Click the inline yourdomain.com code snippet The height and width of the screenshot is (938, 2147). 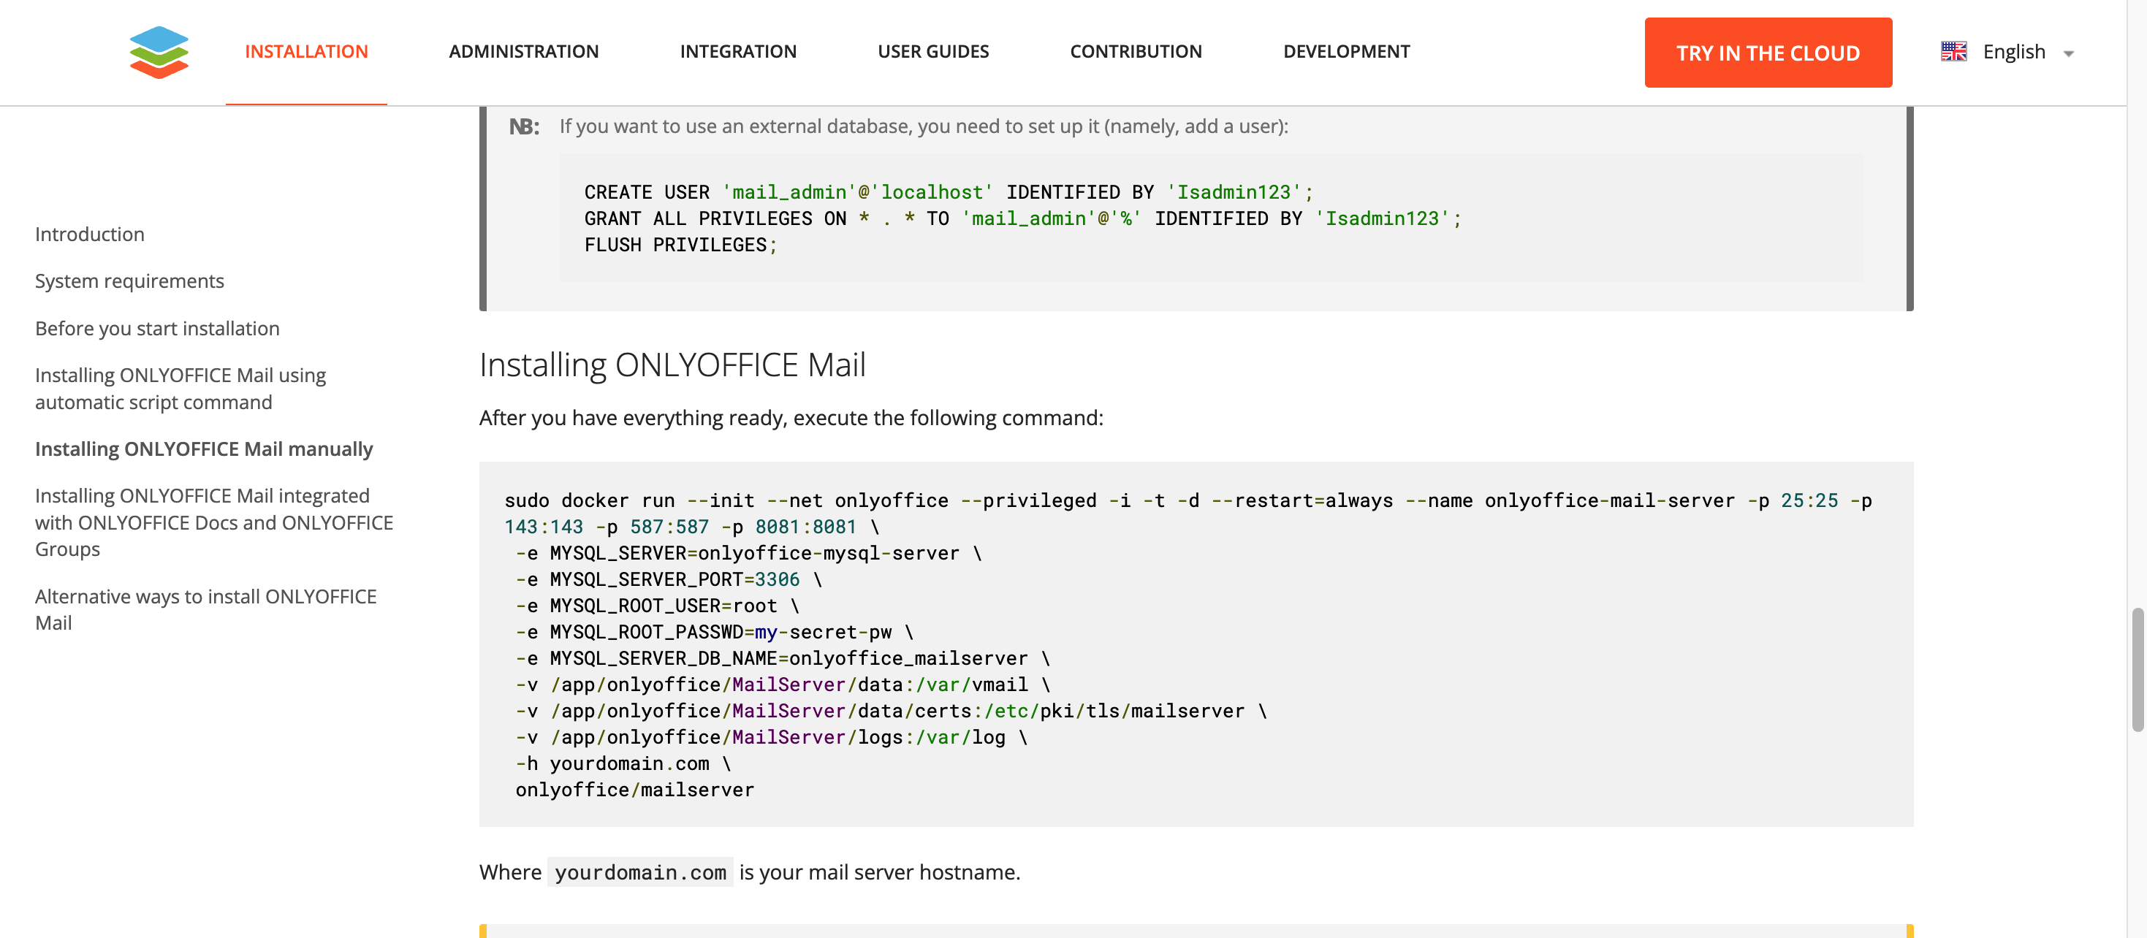[x=640, y=872]
